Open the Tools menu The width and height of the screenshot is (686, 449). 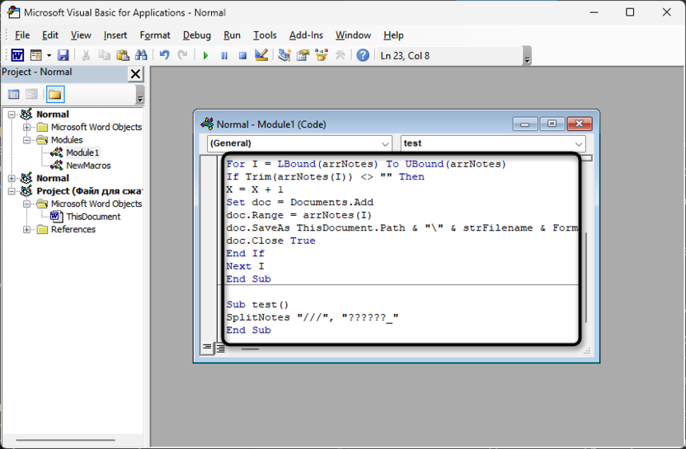pyautogui.click(x=265, y=35)
